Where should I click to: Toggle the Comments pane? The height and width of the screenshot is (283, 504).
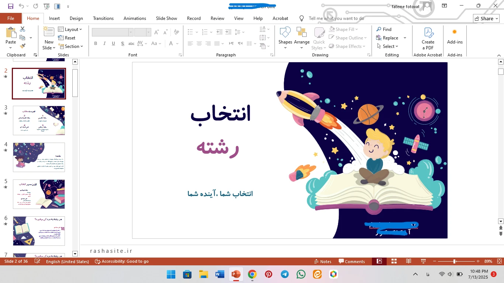[x=352, y=261]
